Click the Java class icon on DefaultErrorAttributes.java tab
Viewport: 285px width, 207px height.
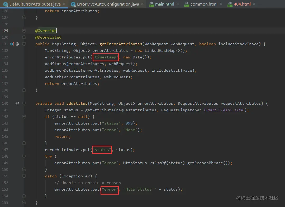6,4
